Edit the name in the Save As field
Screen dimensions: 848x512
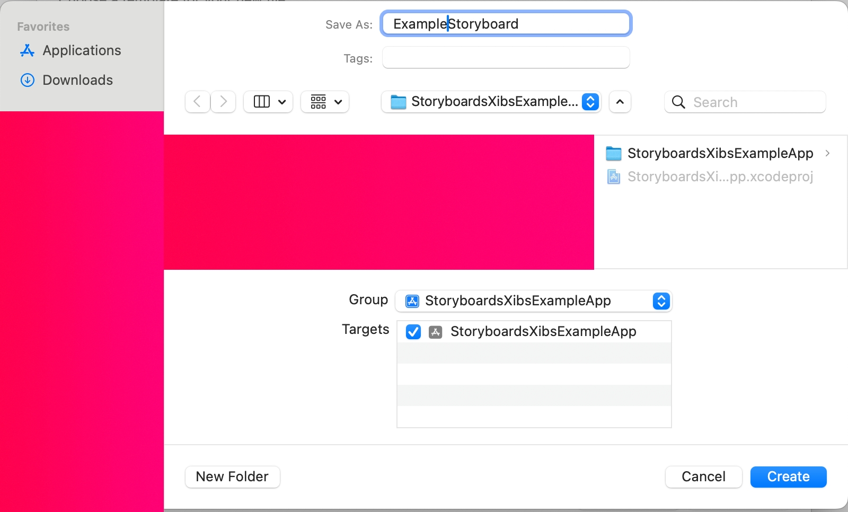tap(505, 23)
